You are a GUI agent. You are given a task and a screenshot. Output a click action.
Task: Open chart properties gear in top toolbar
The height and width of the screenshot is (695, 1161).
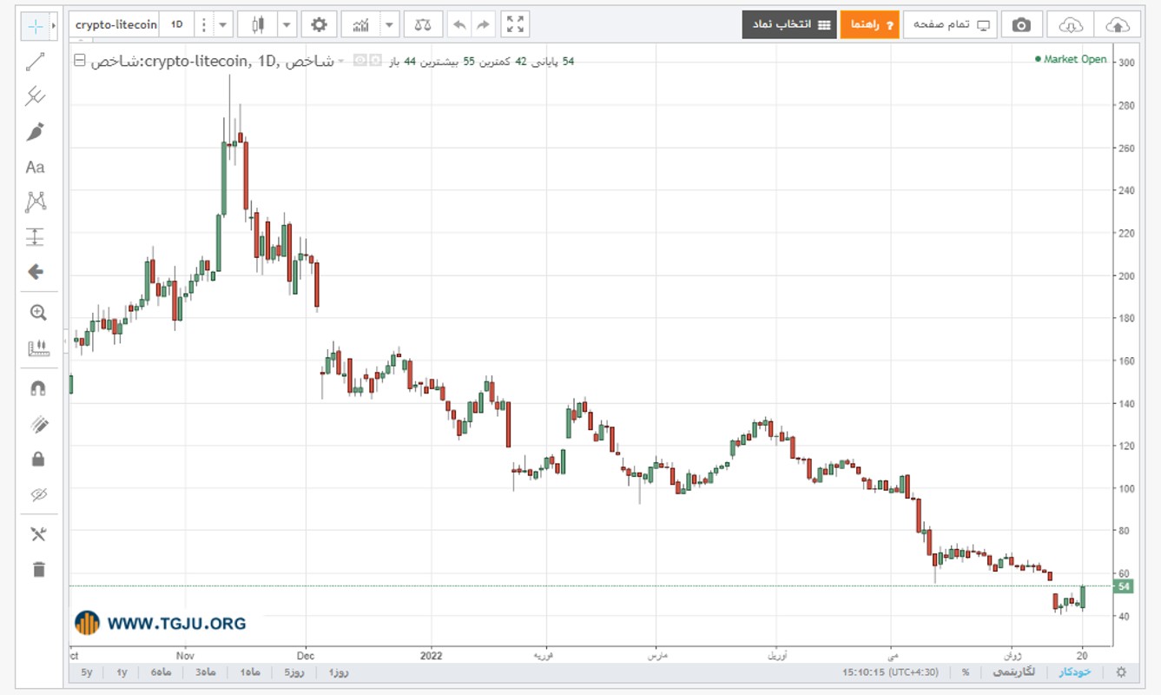click(x=319, y=24)
